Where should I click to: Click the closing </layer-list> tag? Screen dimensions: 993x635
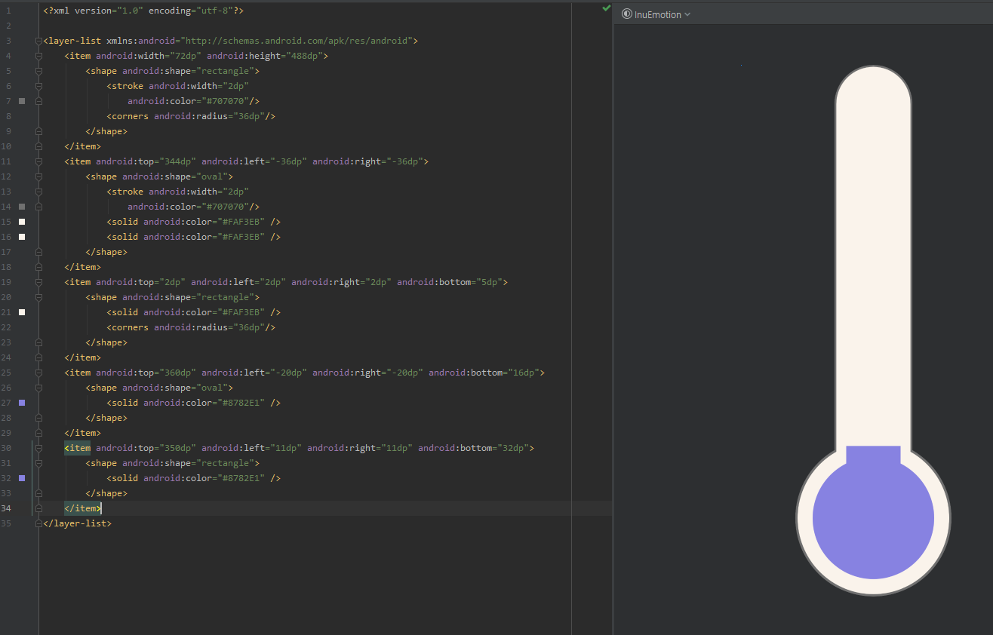coord(77,523)
